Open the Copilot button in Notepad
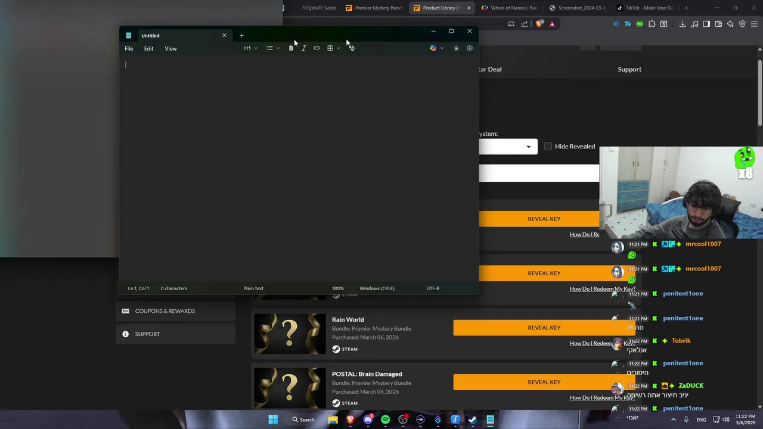This screenshot has height=429, width=763. pyautogui.click(x=433, y=48)
